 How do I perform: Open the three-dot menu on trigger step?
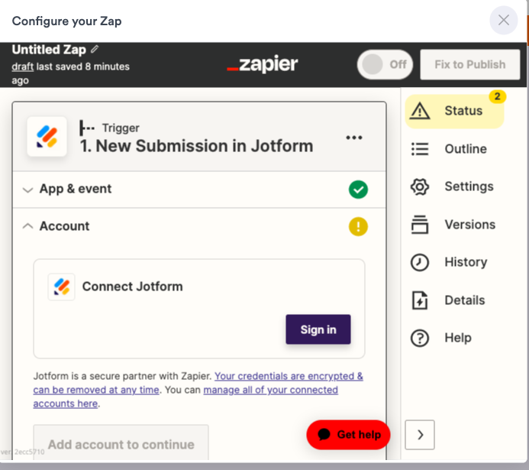[353, 138]
